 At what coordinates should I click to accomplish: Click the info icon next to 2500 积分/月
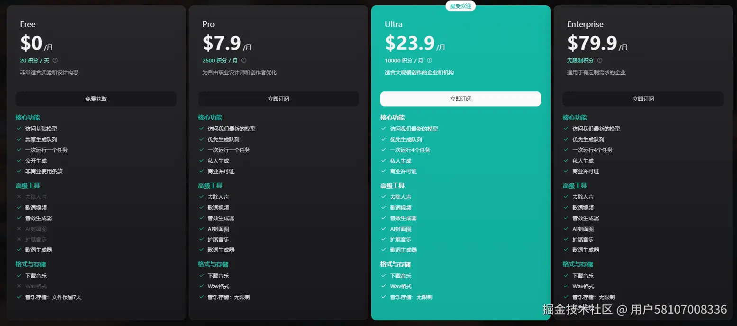coord(244,61)
